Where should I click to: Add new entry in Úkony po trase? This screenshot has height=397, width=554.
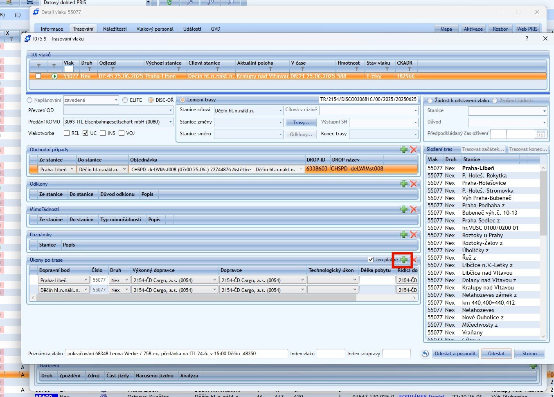tap(403, 260)
